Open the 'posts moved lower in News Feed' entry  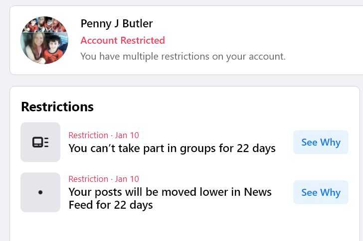(x=170, y=198)
